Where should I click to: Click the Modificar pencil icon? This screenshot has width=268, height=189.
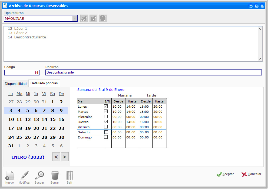point(24,175)
